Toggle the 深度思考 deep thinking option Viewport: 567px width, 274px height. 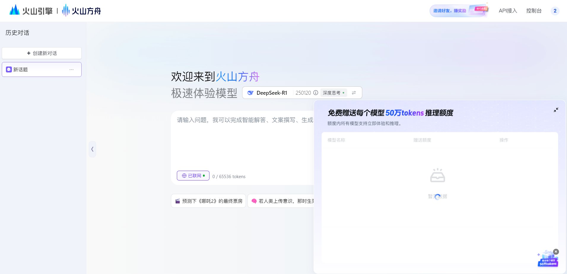(x=333, y=93)
